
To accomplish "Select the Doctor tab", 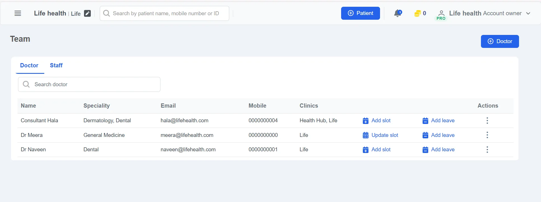I will pos(29,65).
